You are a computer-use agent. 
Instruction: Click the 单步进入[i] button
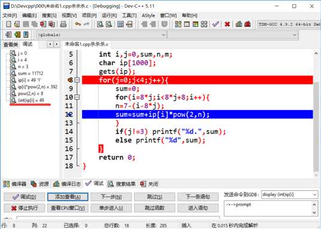(111, 208)
